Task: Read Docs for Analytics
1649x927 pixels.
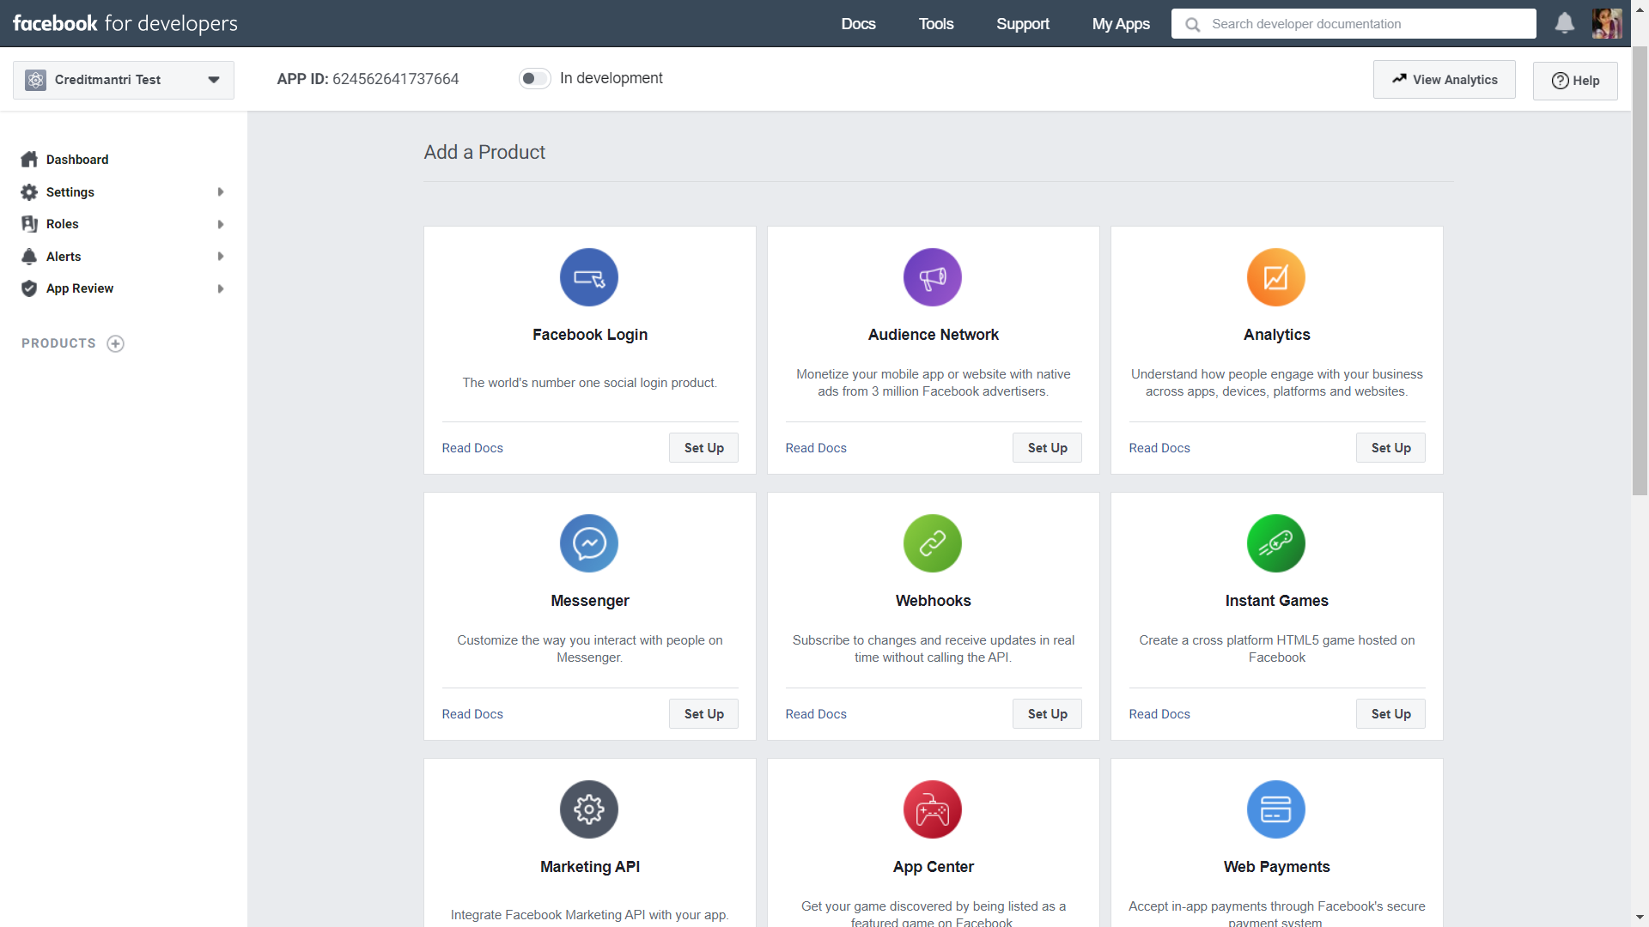Action: point(1159,448)
